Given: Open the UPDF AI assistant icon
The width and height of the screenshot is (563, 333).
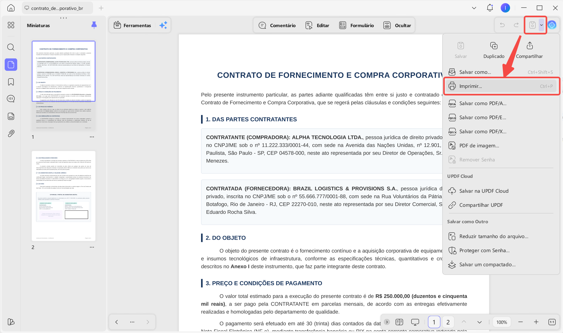Looking at the screenshot, I should point(552,25).
